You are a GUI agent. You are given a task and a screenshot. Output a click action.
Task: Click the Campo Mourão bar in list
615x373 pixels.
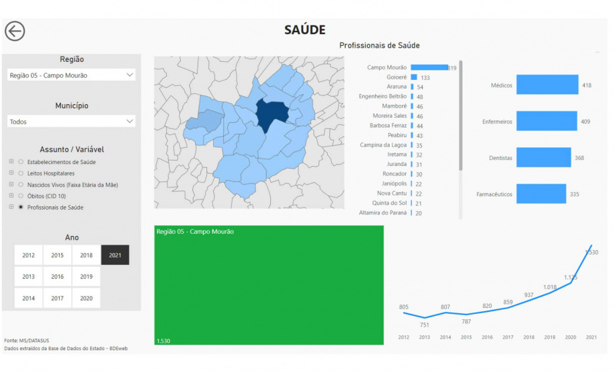click(429, 67)
